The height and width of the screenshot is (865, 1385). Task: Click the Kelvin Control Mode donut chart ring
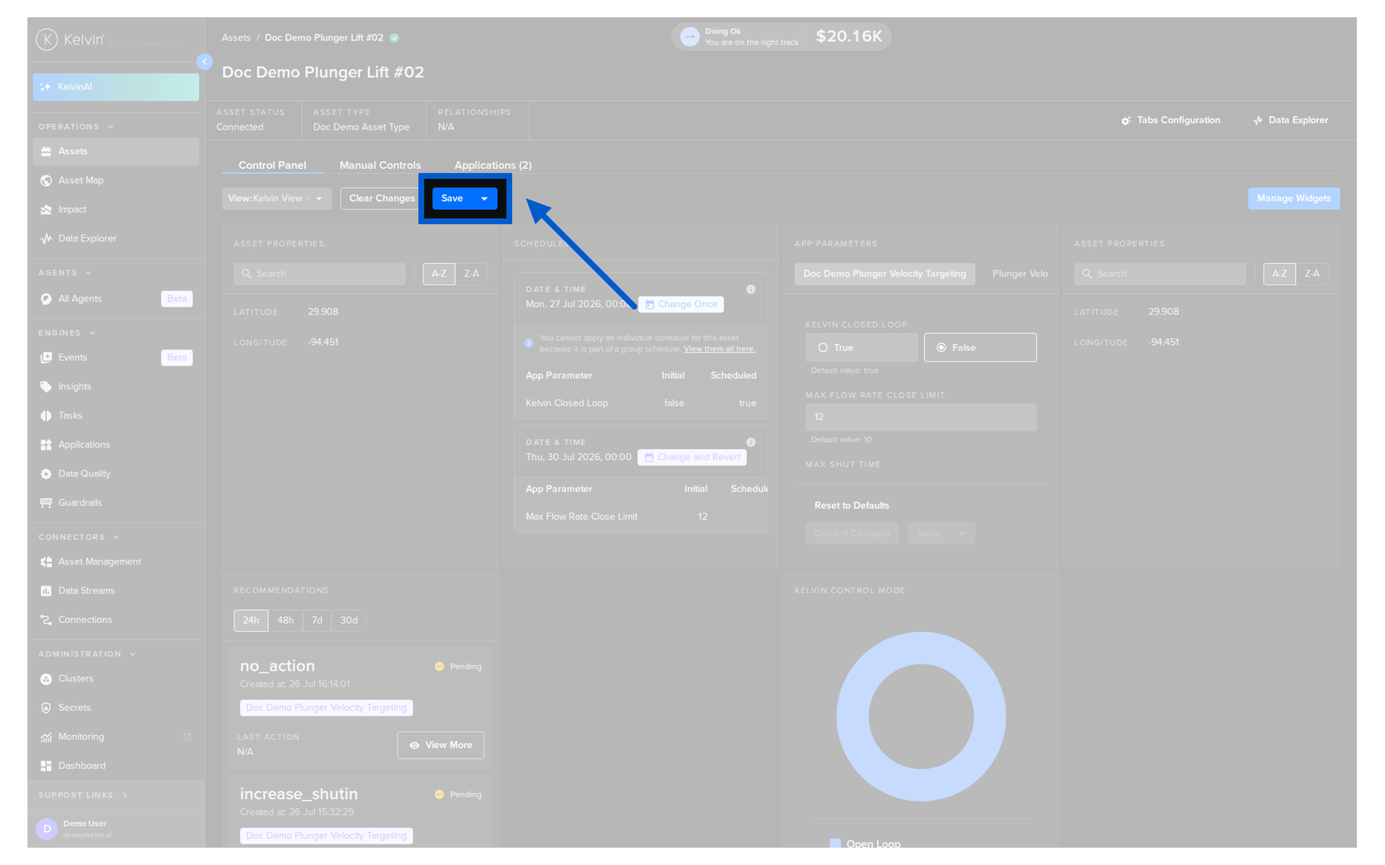[x=852, y=717]
